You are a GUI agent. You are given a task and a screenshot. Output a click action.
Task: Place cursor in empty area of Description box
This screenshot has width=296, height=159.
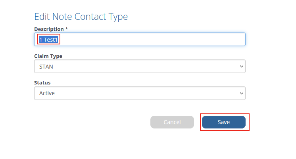coord(151,39)
